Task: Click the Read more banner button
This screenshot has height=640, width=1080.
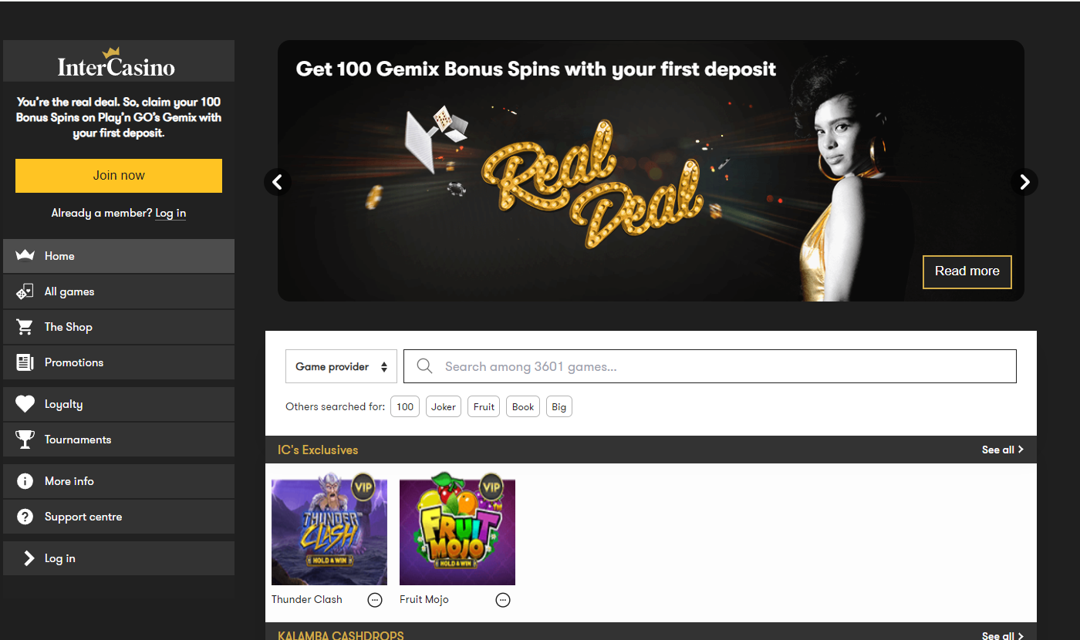Action: pyautogui.click(x=967, y=271)
